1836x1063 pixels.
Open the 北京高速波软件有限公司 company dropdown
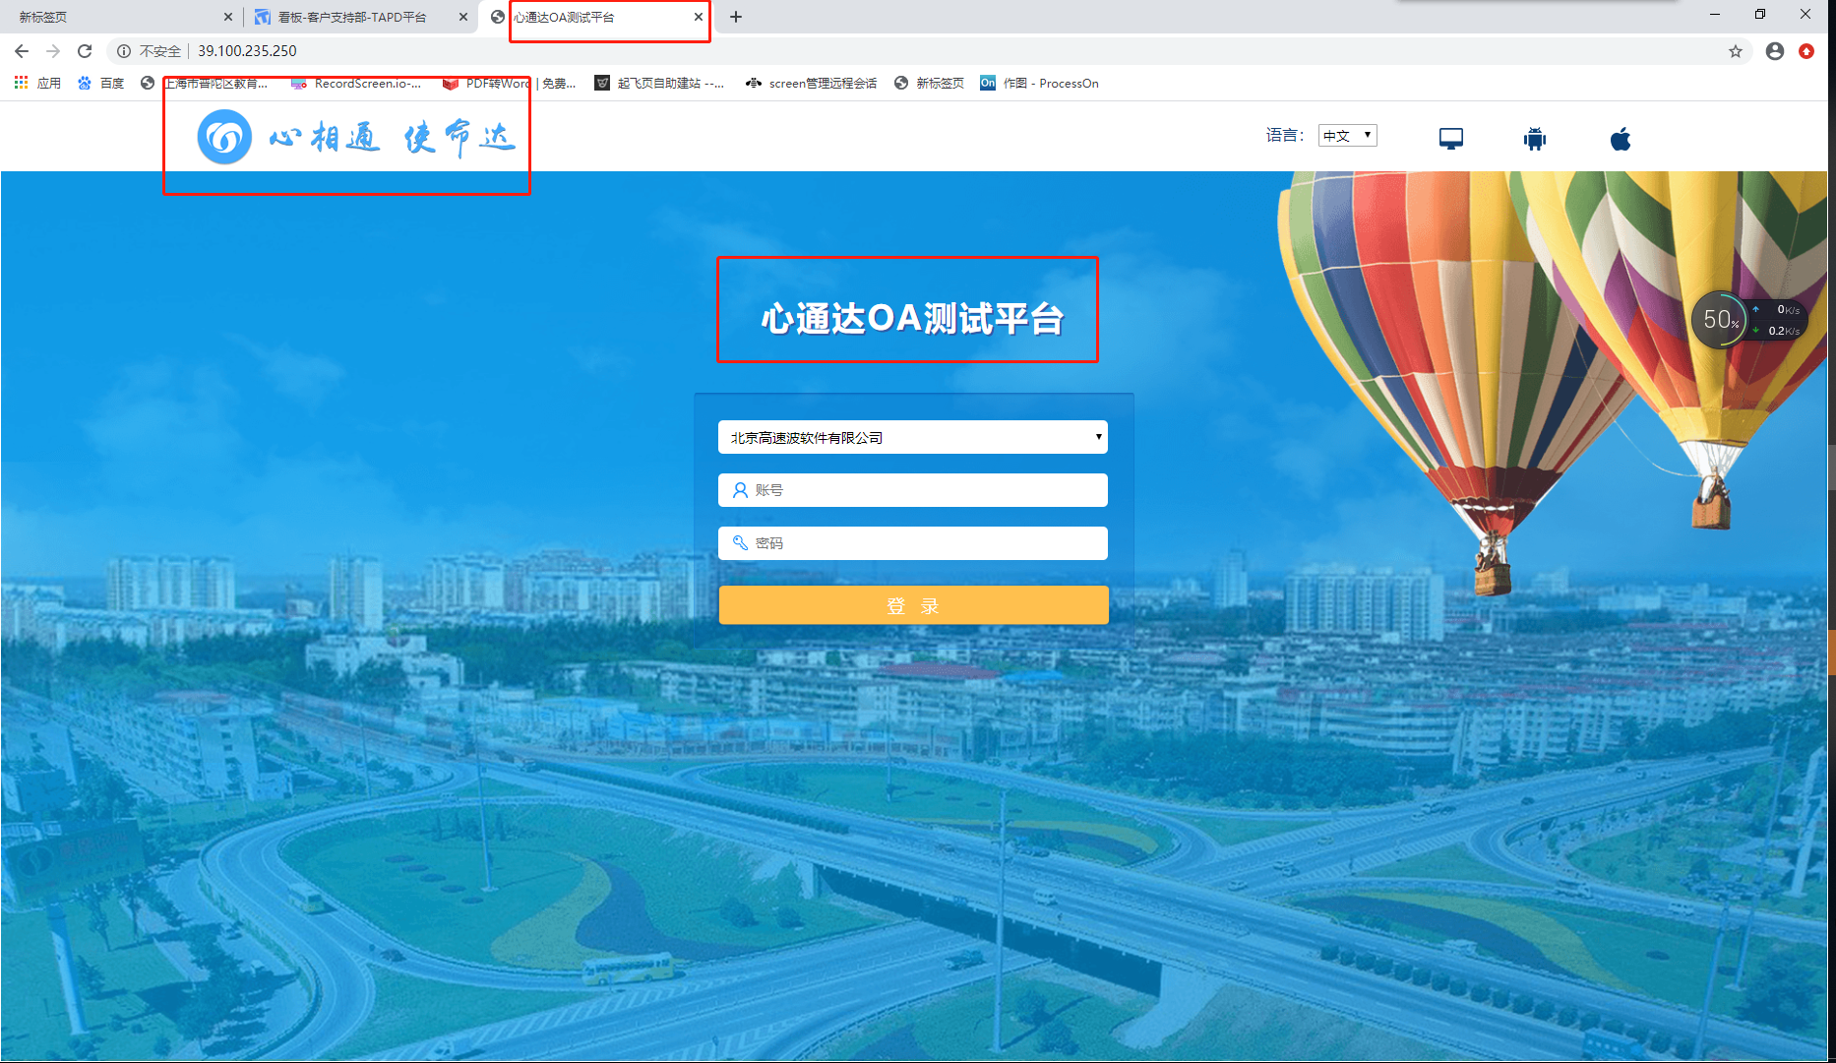click(913, 437)
